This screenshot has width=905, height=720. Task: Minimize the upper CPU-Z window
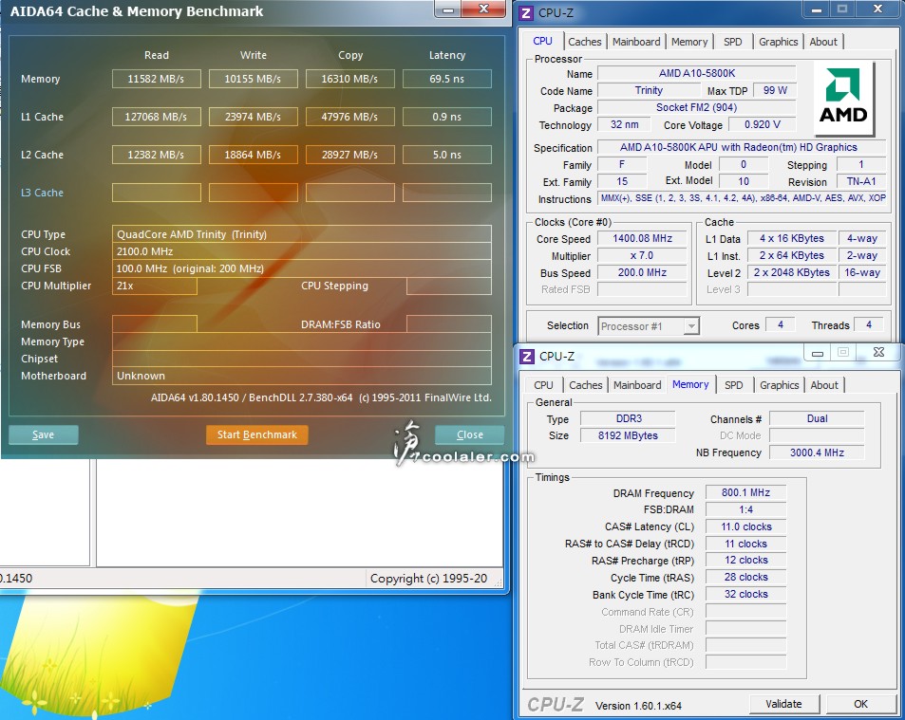pos(816,9)
